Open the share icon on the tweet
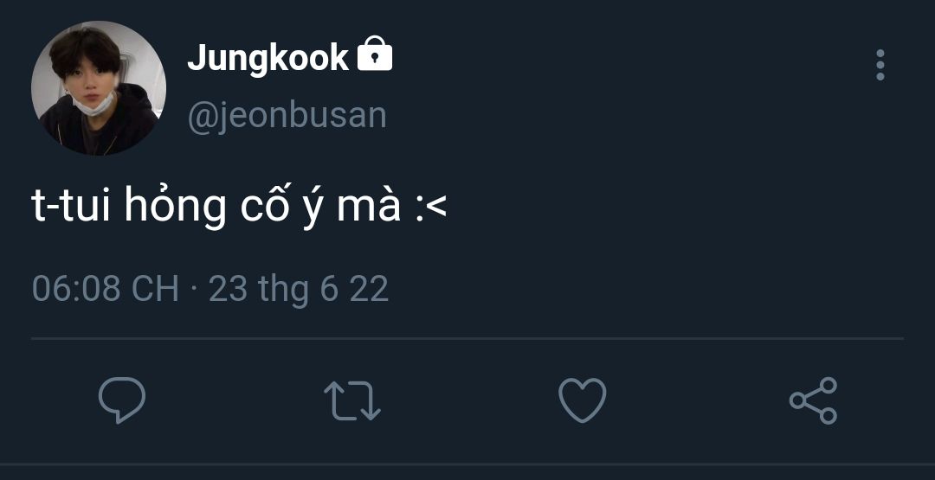This screenshot has height=480, width=935. coord(813,400)
